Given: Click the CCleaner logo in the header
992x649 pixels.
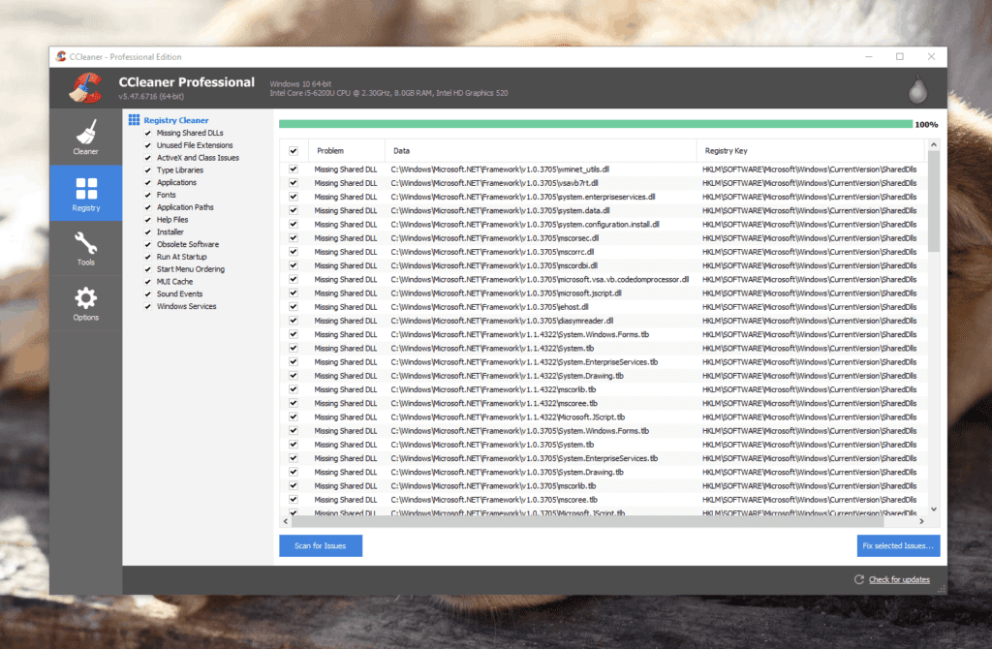Looking at the screenshot, I should (x=85, y=88).
